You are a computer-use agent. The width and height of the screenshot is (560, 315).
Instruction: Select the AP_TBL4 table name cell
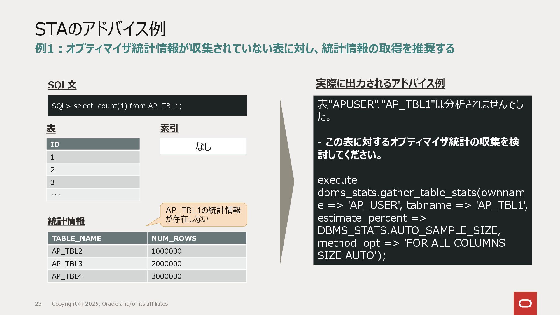[x=97, y=276]
